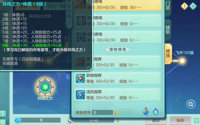Switch to the 门派 tab

pyautogui.click(x=167, y=6)
